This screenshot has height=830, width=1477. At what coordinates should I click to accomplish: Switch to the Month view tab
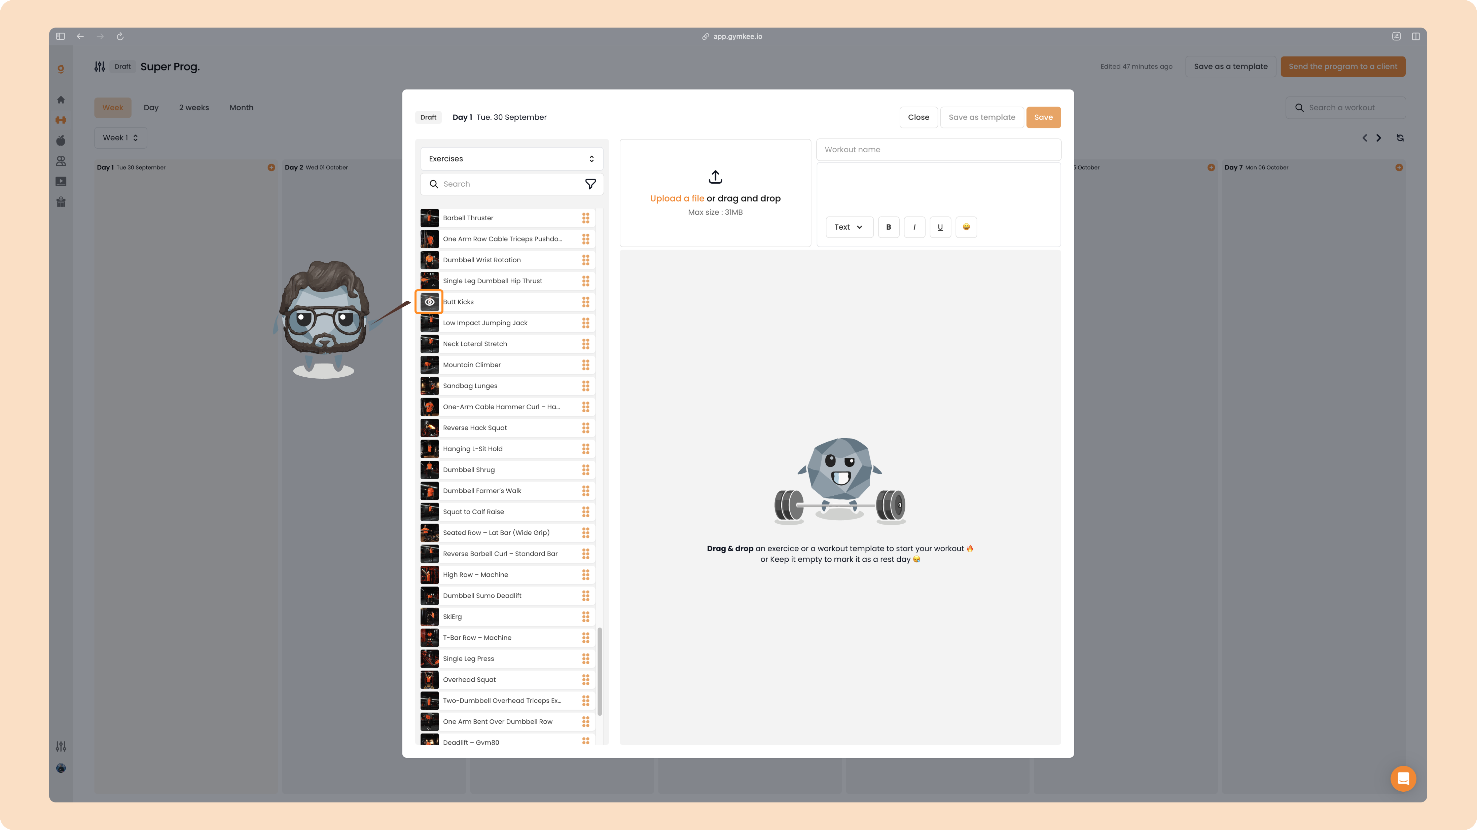(241, 108)
